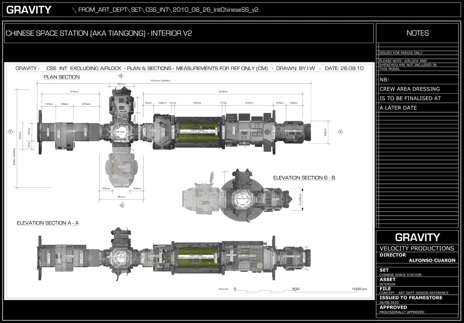Click the GRAVITY title in the header bar
This screenshot has height=323, width=464.
coord(29,10)
